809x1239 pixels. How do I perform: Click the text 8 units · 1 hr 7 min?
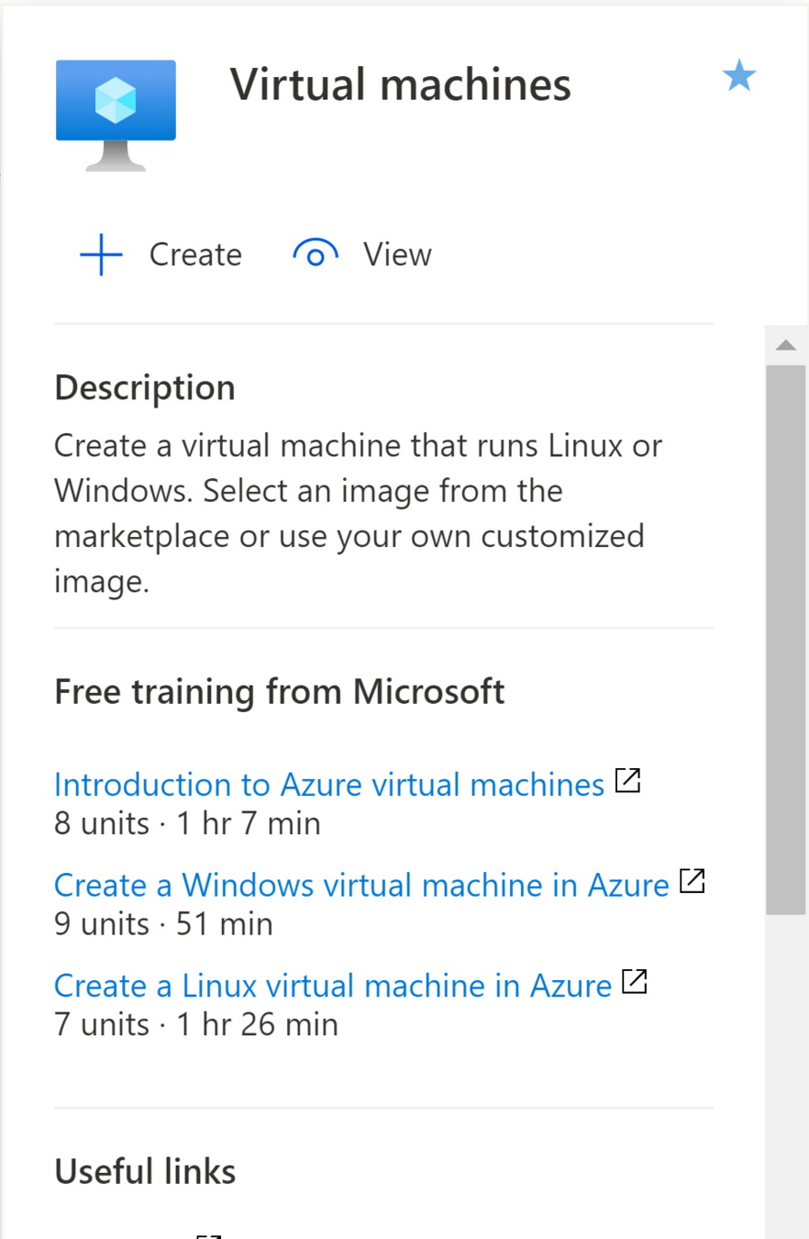187,824
